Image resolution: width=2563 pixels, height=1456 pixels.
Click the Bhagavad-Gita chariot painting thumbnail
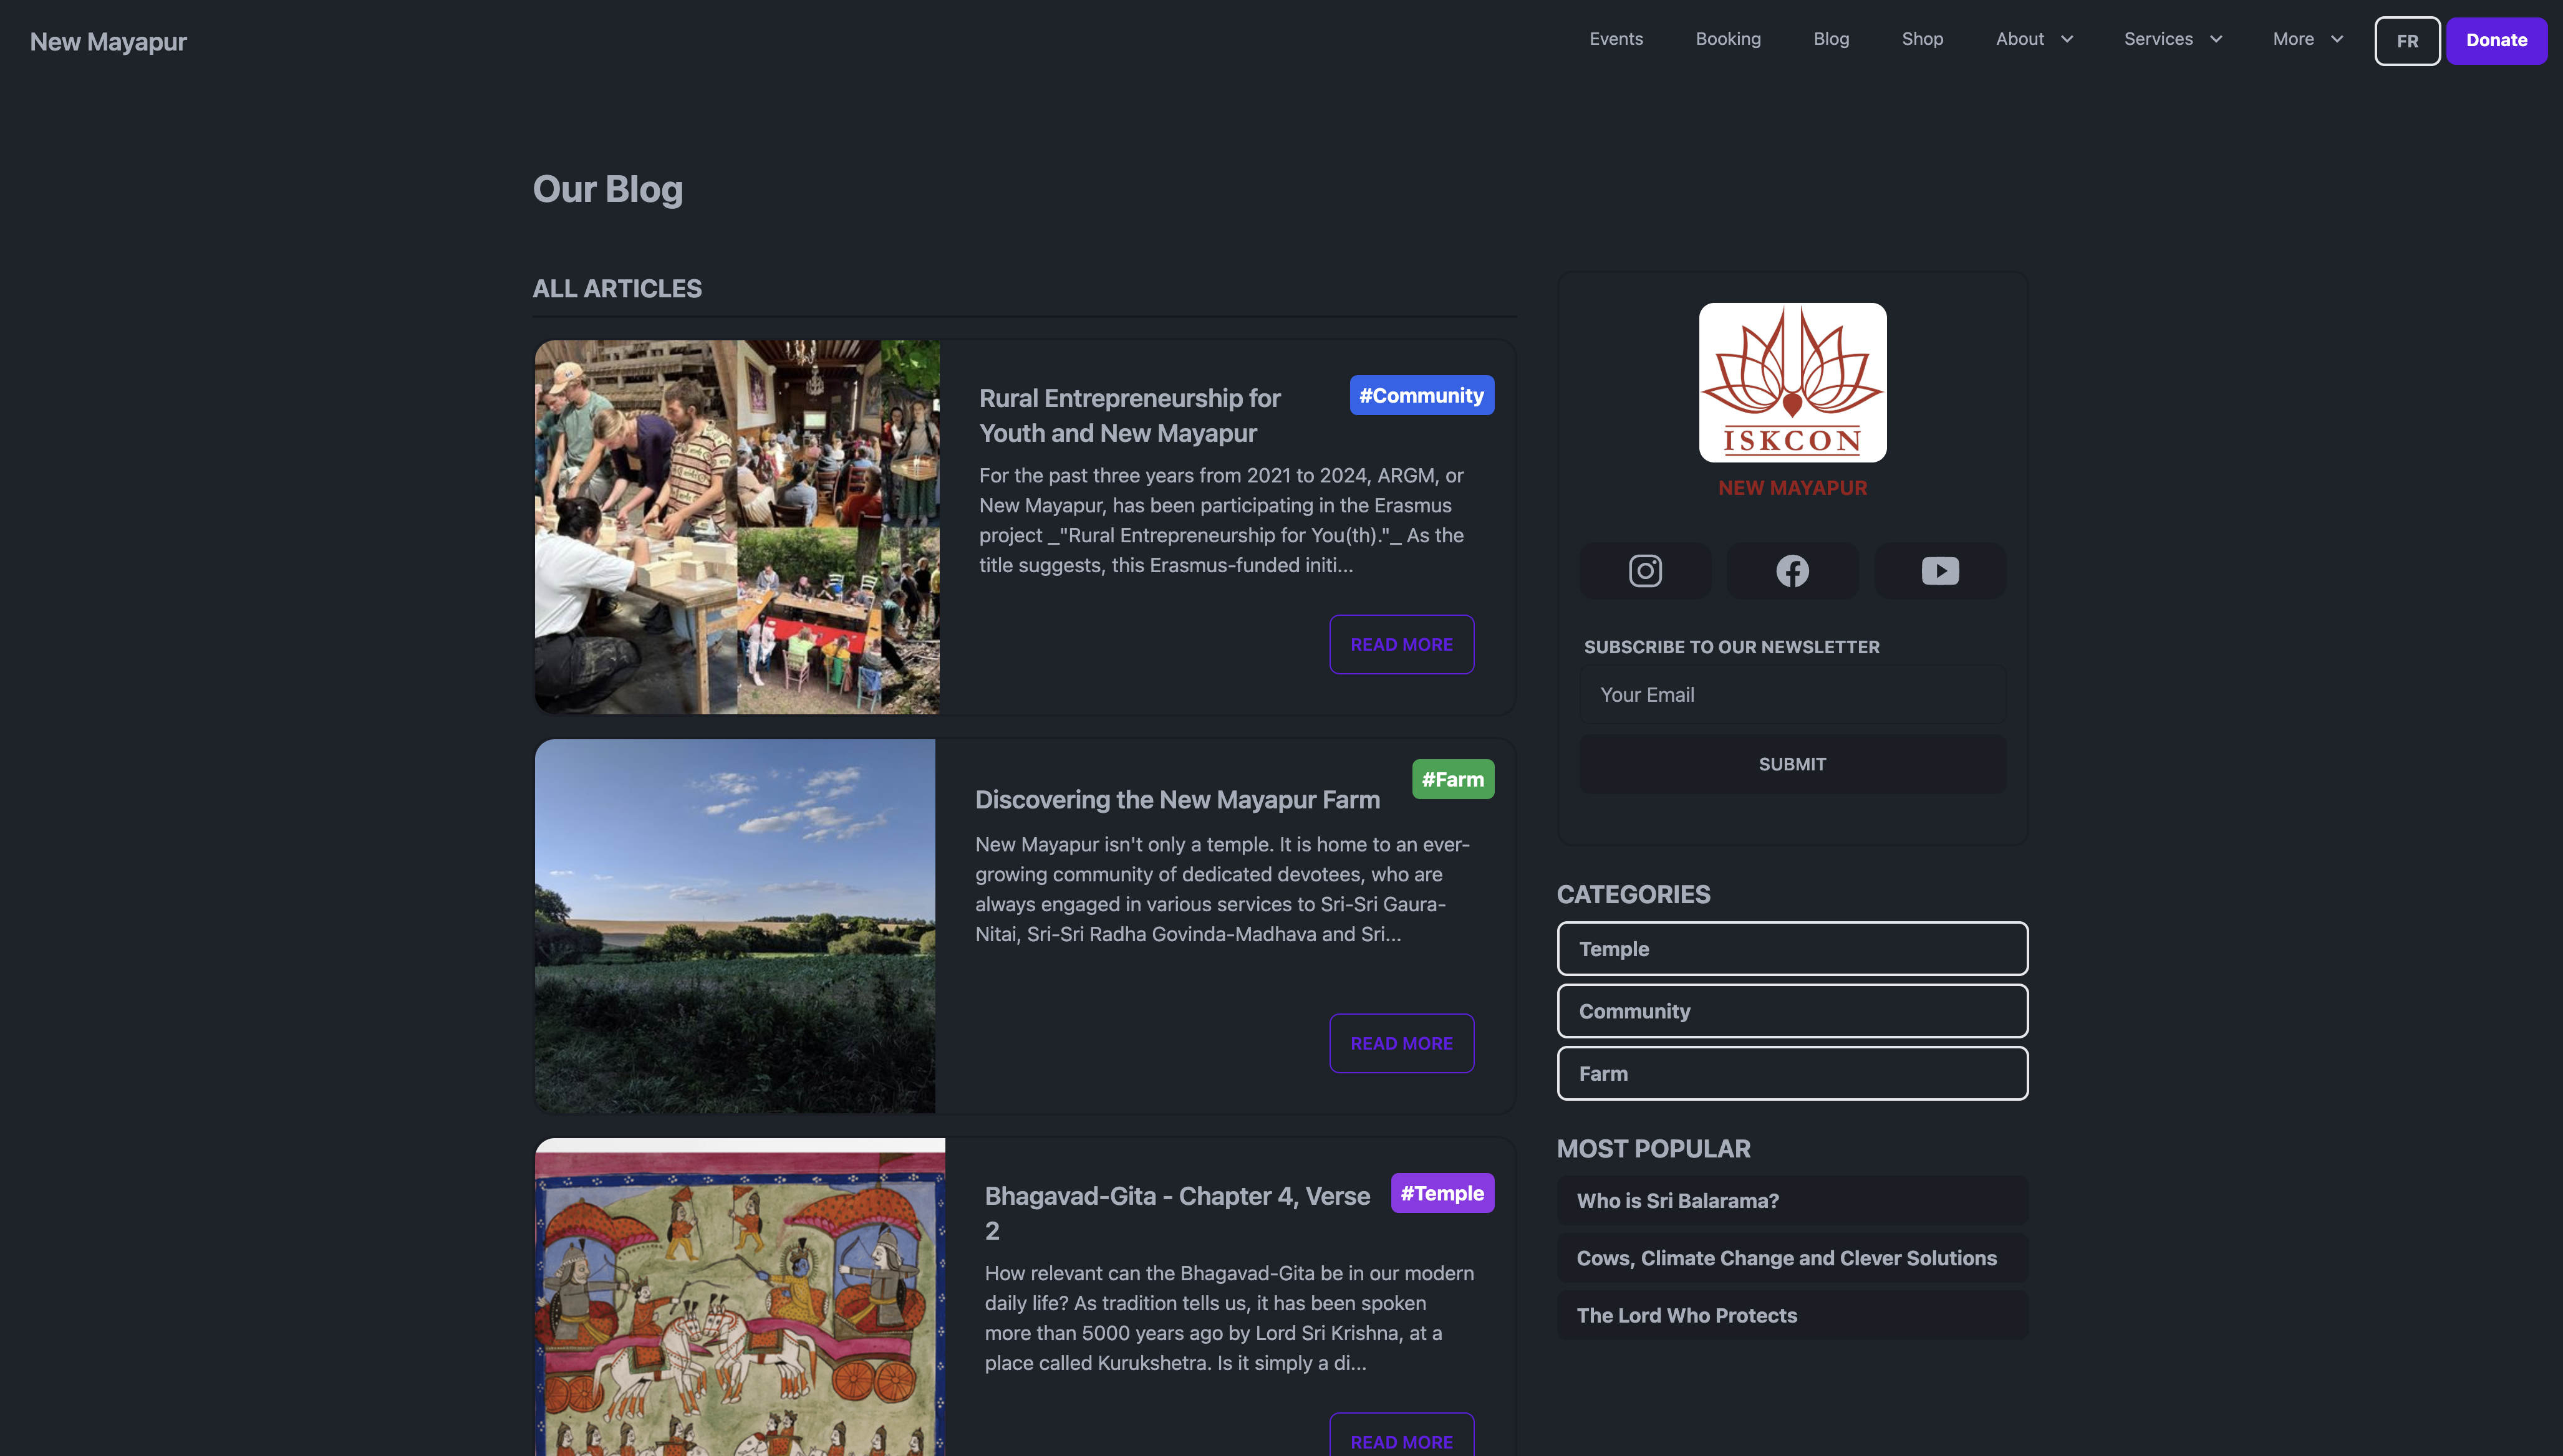(x=740, y=1296)
